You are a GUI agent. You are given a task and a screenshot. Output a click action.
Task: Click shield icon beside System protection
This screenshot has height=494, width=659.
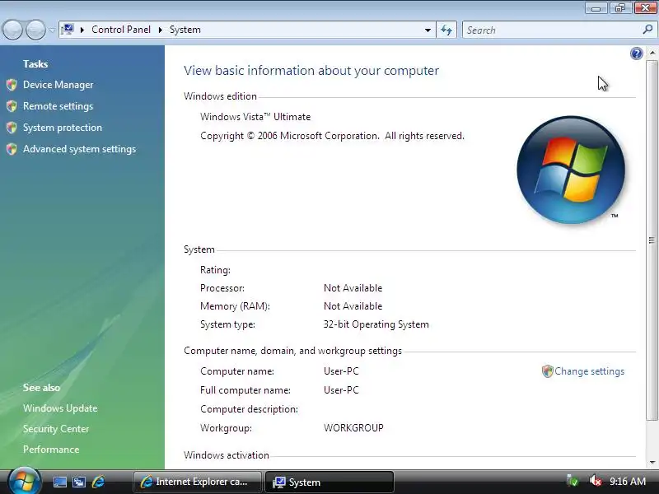[x=12, y=128]
